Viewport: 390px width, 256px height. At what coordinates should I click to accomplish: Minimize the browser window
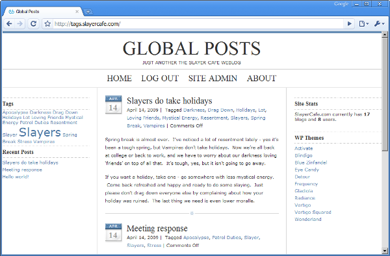pyautogui.click(x=357, y=5)
